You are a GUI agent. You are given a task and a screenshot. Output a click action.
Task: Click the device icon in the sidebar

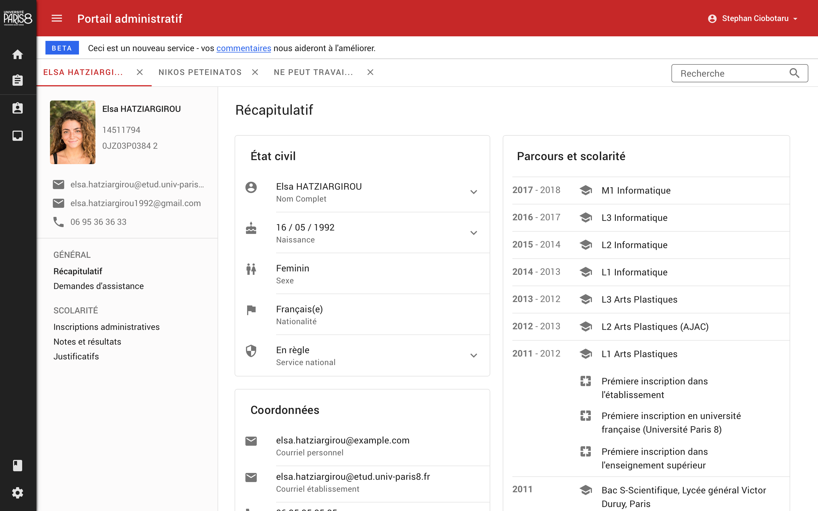17,135
